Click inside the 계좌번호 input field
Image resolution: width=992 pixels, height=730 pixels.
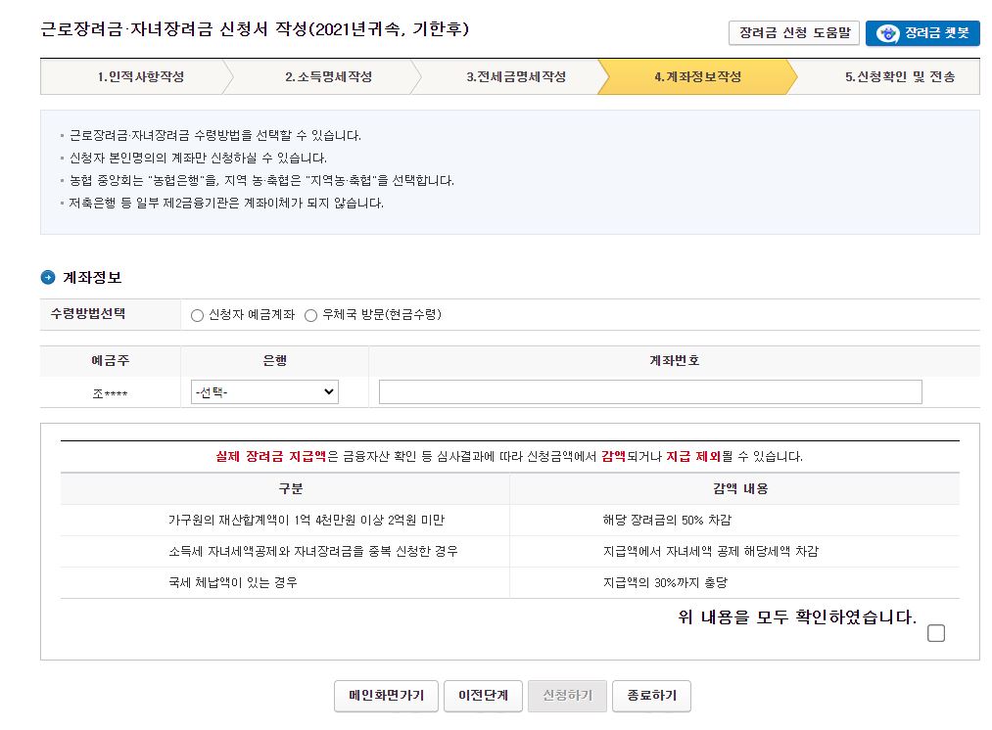649,391
